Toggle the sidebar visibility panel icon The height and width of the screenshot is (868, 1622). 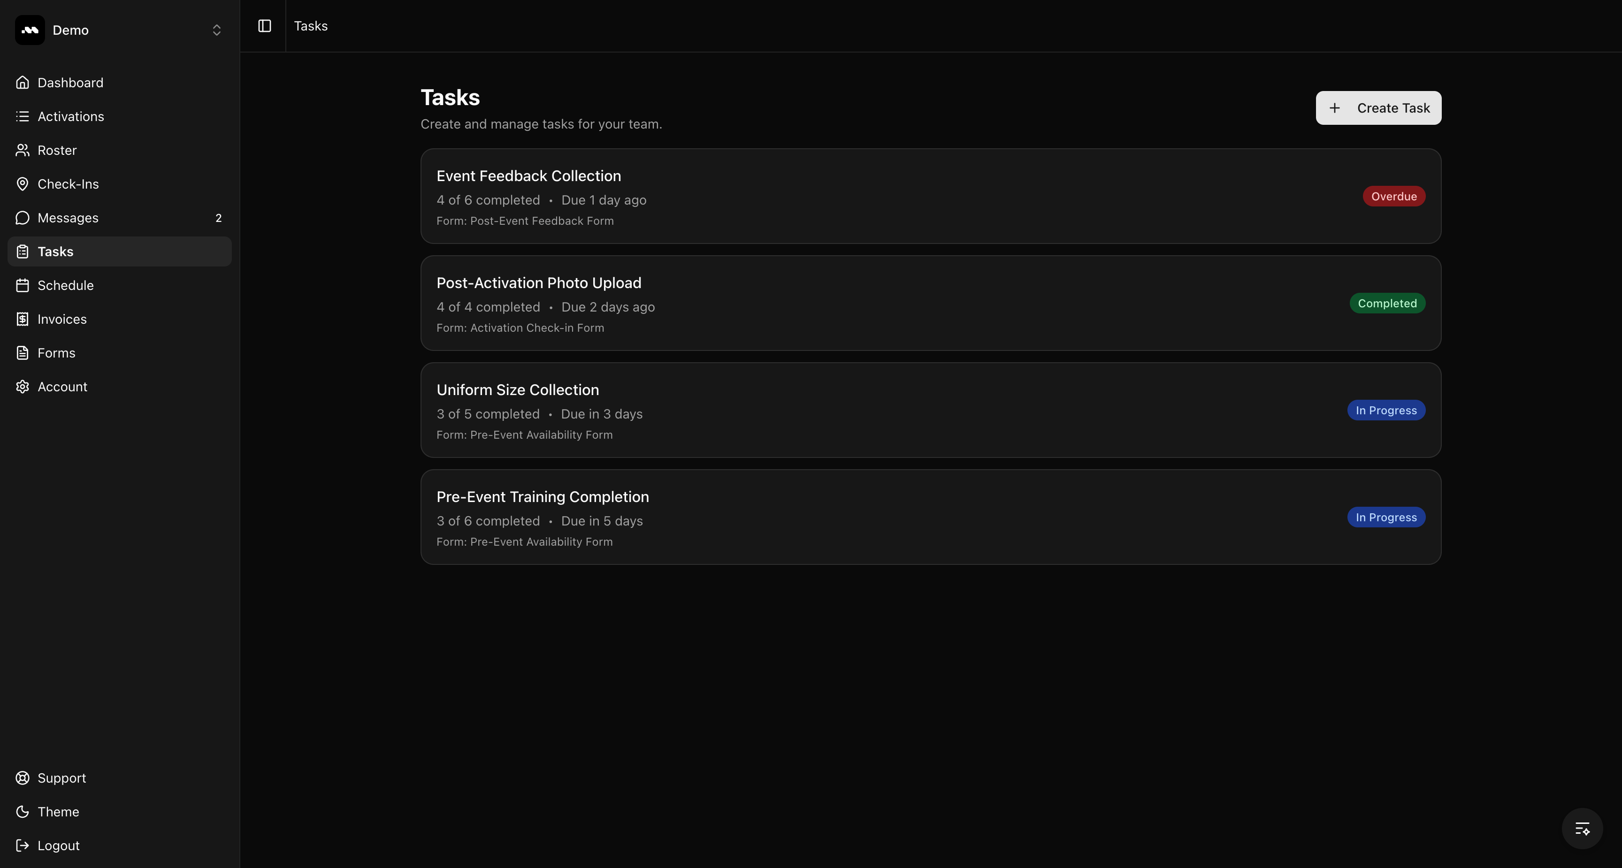coord(264,26)
